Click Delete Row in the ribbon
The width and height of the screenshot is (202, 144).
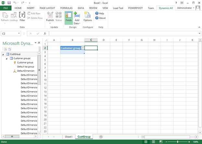coord(35,18)
